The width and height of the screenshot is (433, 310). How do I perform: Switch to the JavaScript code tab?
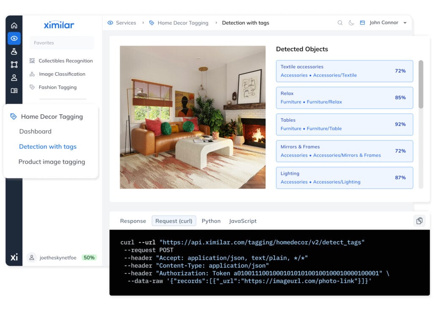click(x=242, y=221)
